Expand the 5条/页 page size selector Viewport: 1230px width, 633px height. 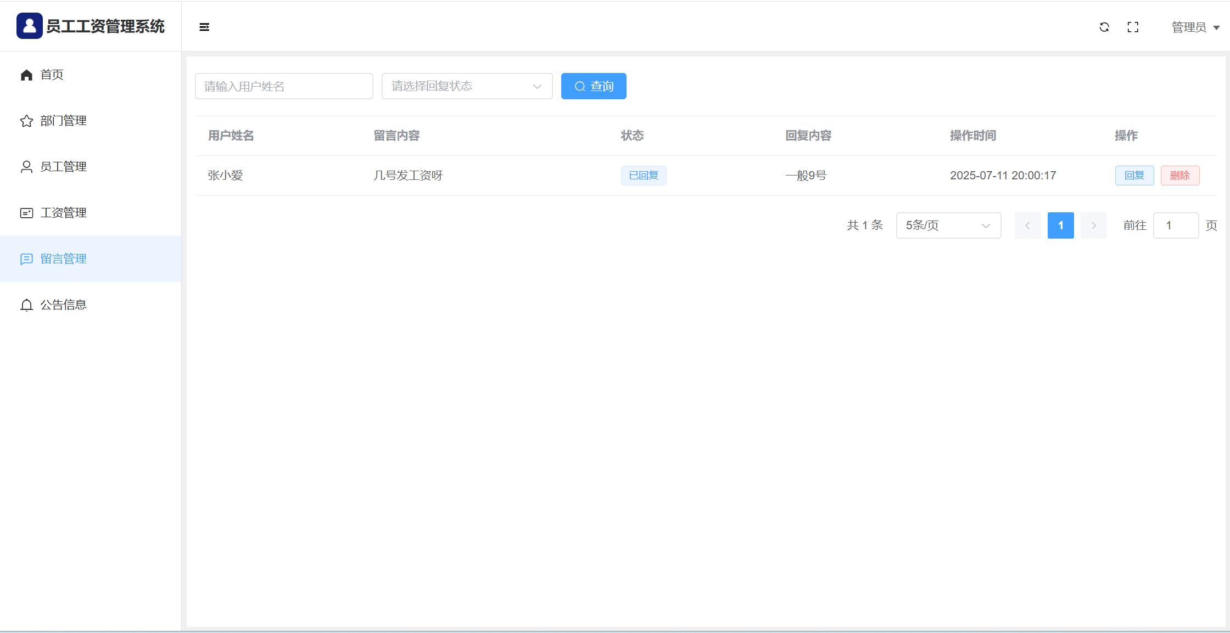pos(948,225)
